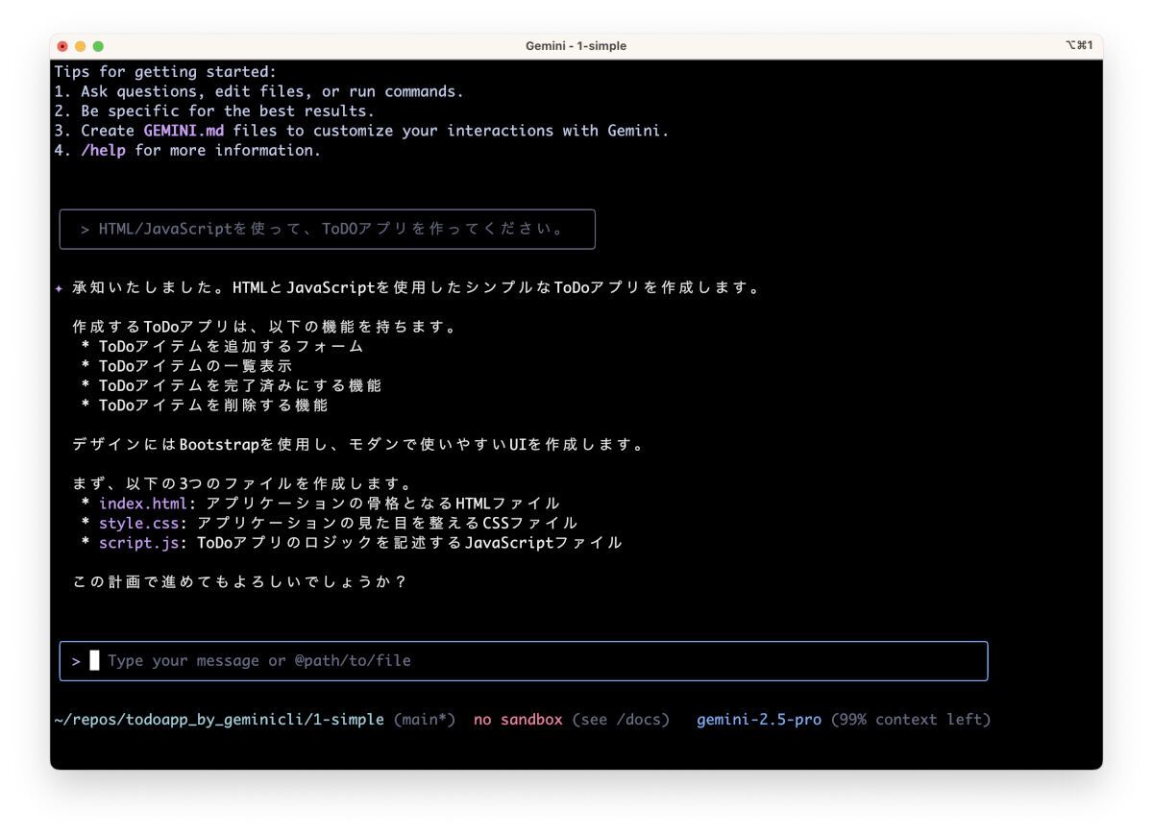Click '(99% context left)' indicator
This screenshot has height=836, width=1153.
911,720
